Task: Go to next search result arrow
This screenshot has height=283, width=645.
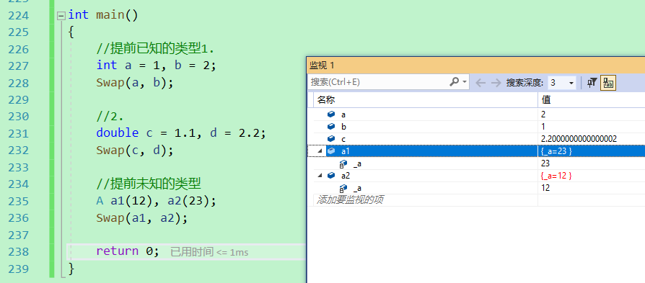Action: click(496, 83)
